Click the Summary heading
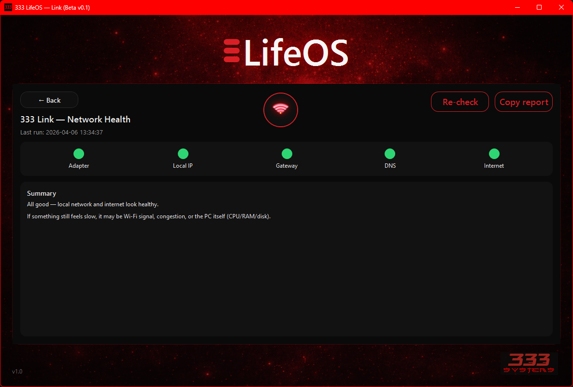The width and height of the screenshot is (573, 387). (41, 194)
